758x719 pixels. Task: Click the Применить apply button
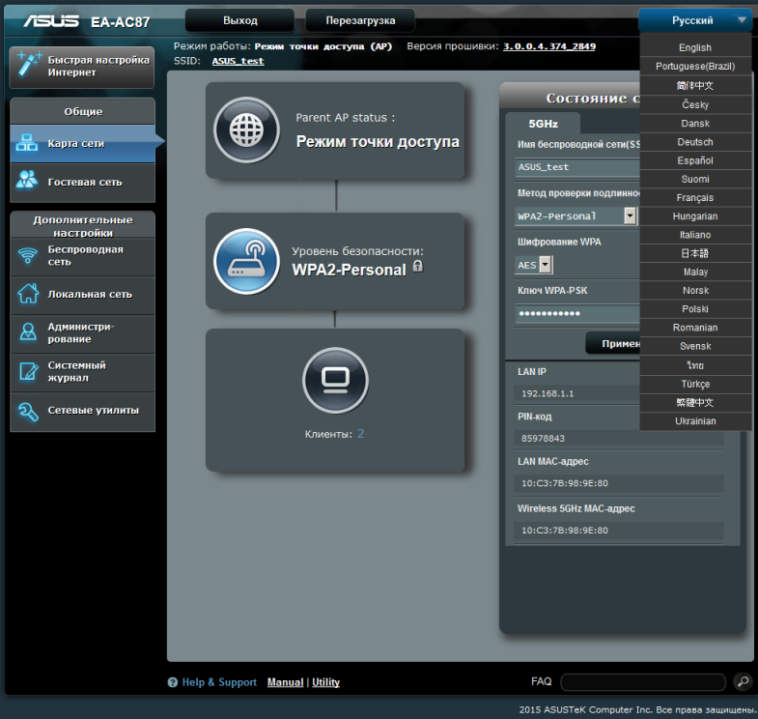pyautogui.click(x=613, y=343)
